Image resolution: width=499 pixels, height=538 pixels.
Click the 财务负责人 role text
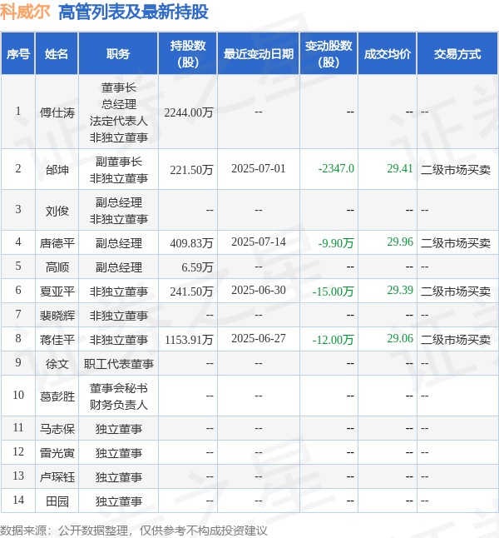tap(119, 405)
